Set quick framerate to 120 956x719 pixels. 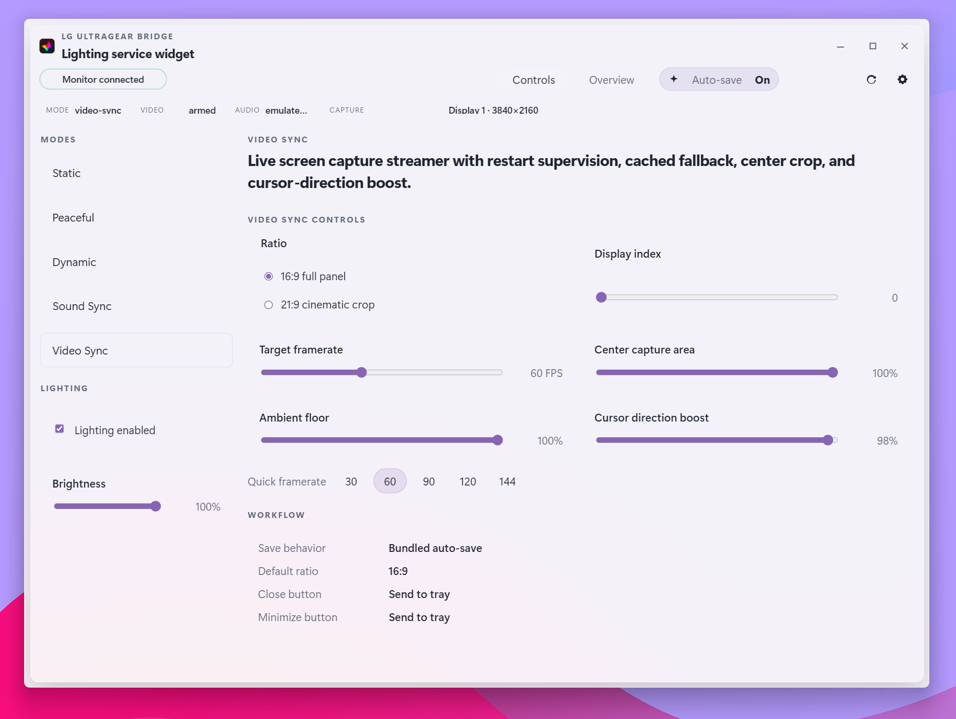coord(468,481)
